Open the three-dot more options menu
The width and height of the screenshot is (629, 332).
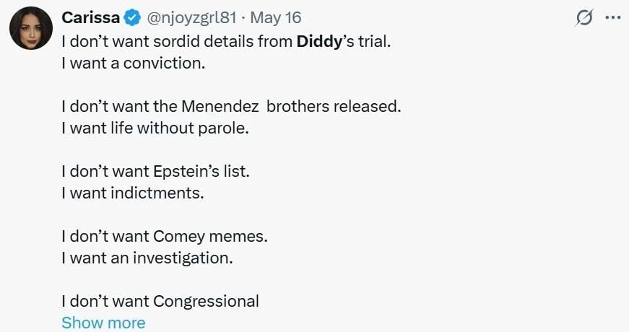click(613, 17)
